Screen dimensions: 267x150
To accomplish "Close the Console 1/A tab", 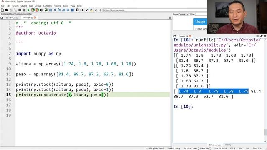I will point(190,36).
